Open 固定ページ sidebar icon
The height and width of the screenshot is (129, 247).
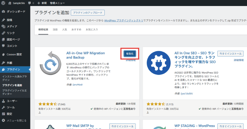(x=3, y=40)
